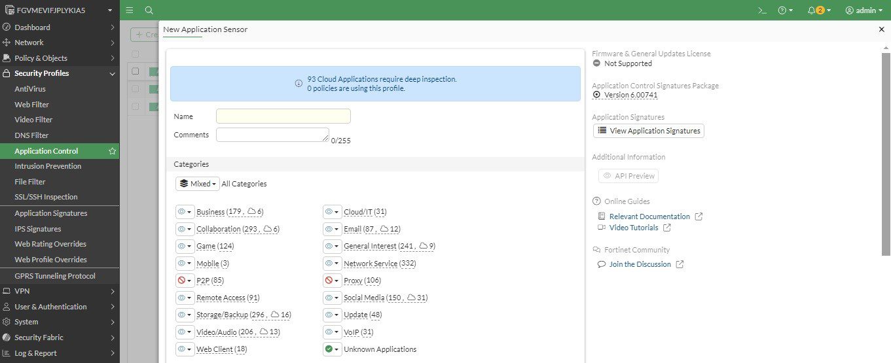Change the Remote Access action icon
Viewport: 891px width, 363px height.
tap(185, 298)
